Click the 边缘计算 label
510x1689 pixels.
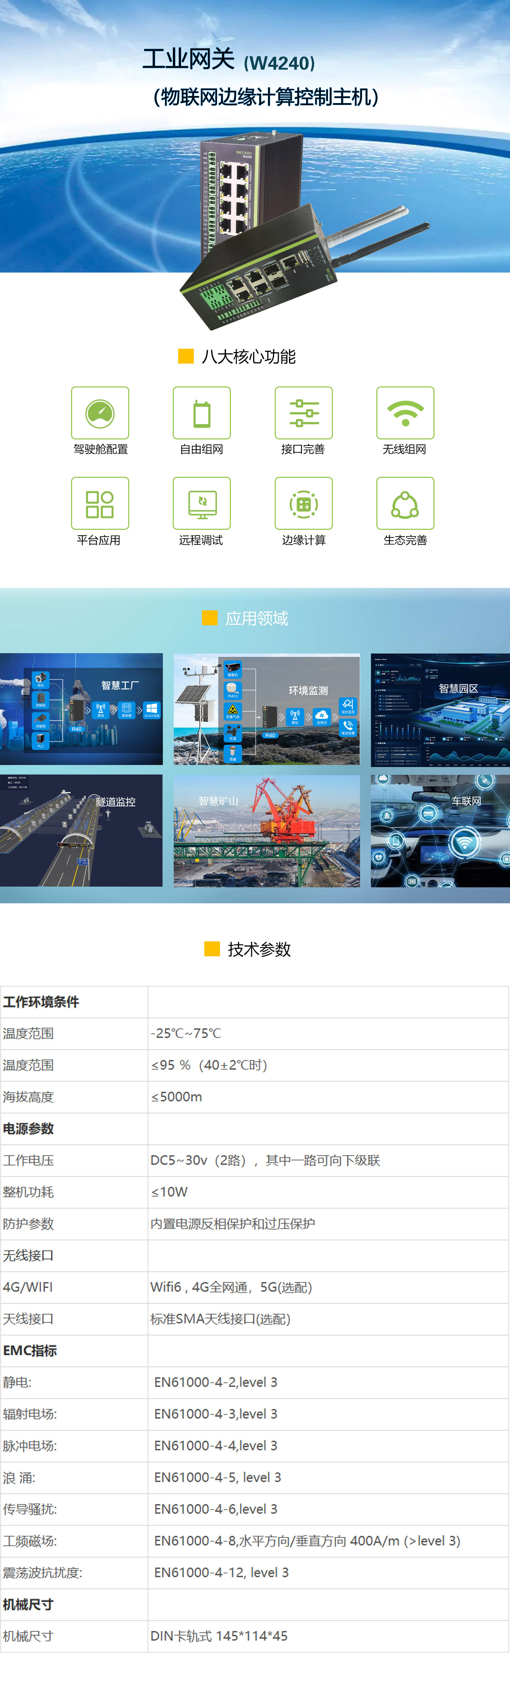[x=304, y=540]
